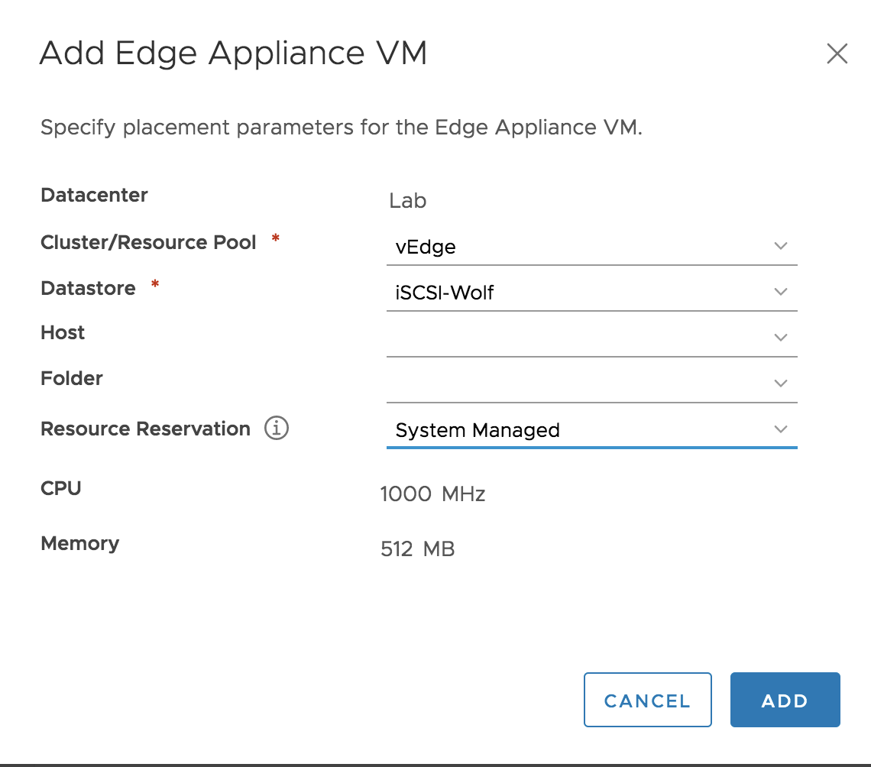
Task: Click the CANCEL button
Action: click(x=647, y=700)
